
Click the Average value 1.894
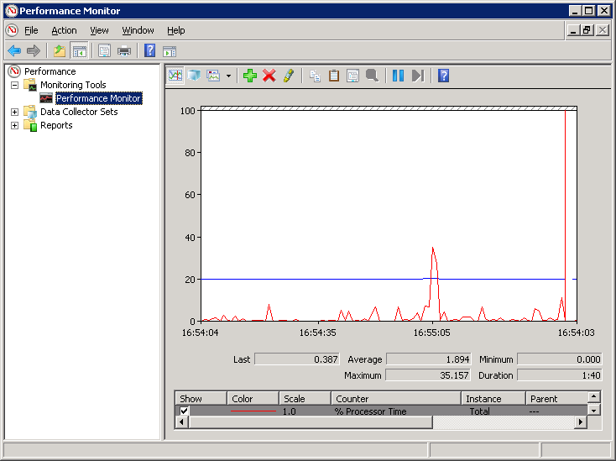pyautogui.click(x=429, y=359)
